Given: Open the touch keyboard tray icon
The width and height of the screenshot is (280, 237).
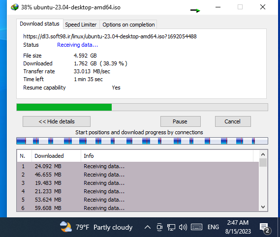Looking at the screenshot, I should (196, 227).
